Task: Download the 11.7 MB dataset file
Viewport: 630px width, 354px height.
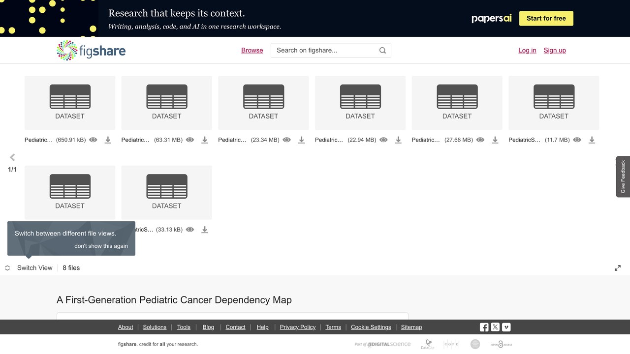Action: point(592,140)
